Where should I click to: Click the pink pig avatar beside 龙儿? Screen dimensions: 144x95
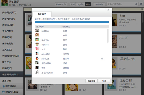pos(37,49)
